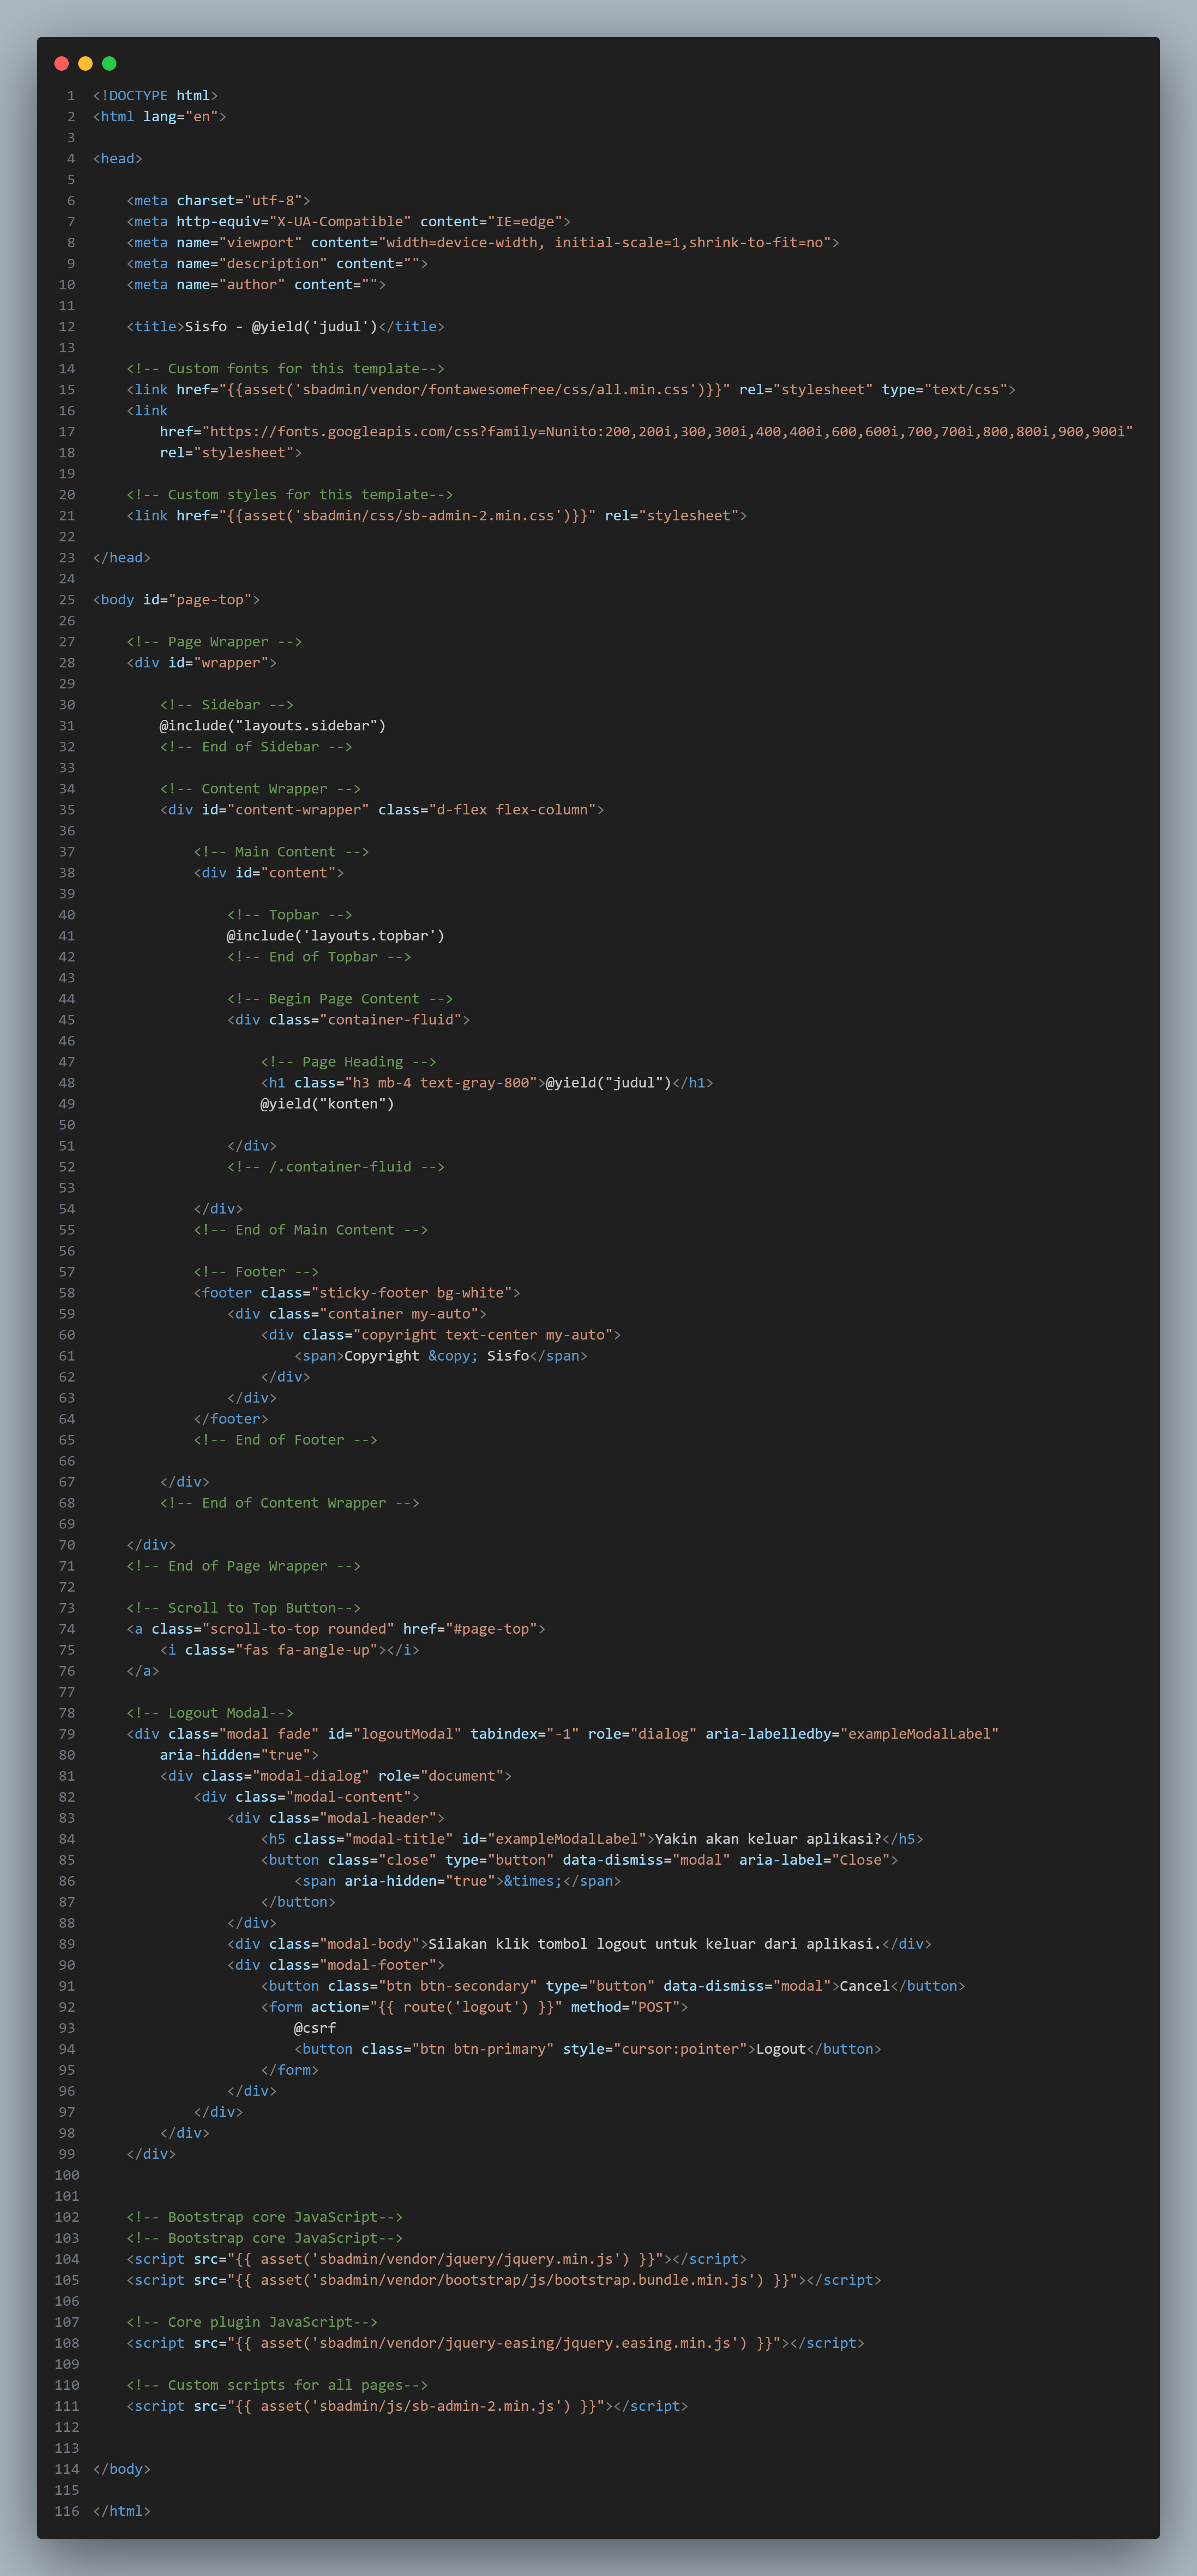Click the yellow minimize window dot

[x=85, y=64]
